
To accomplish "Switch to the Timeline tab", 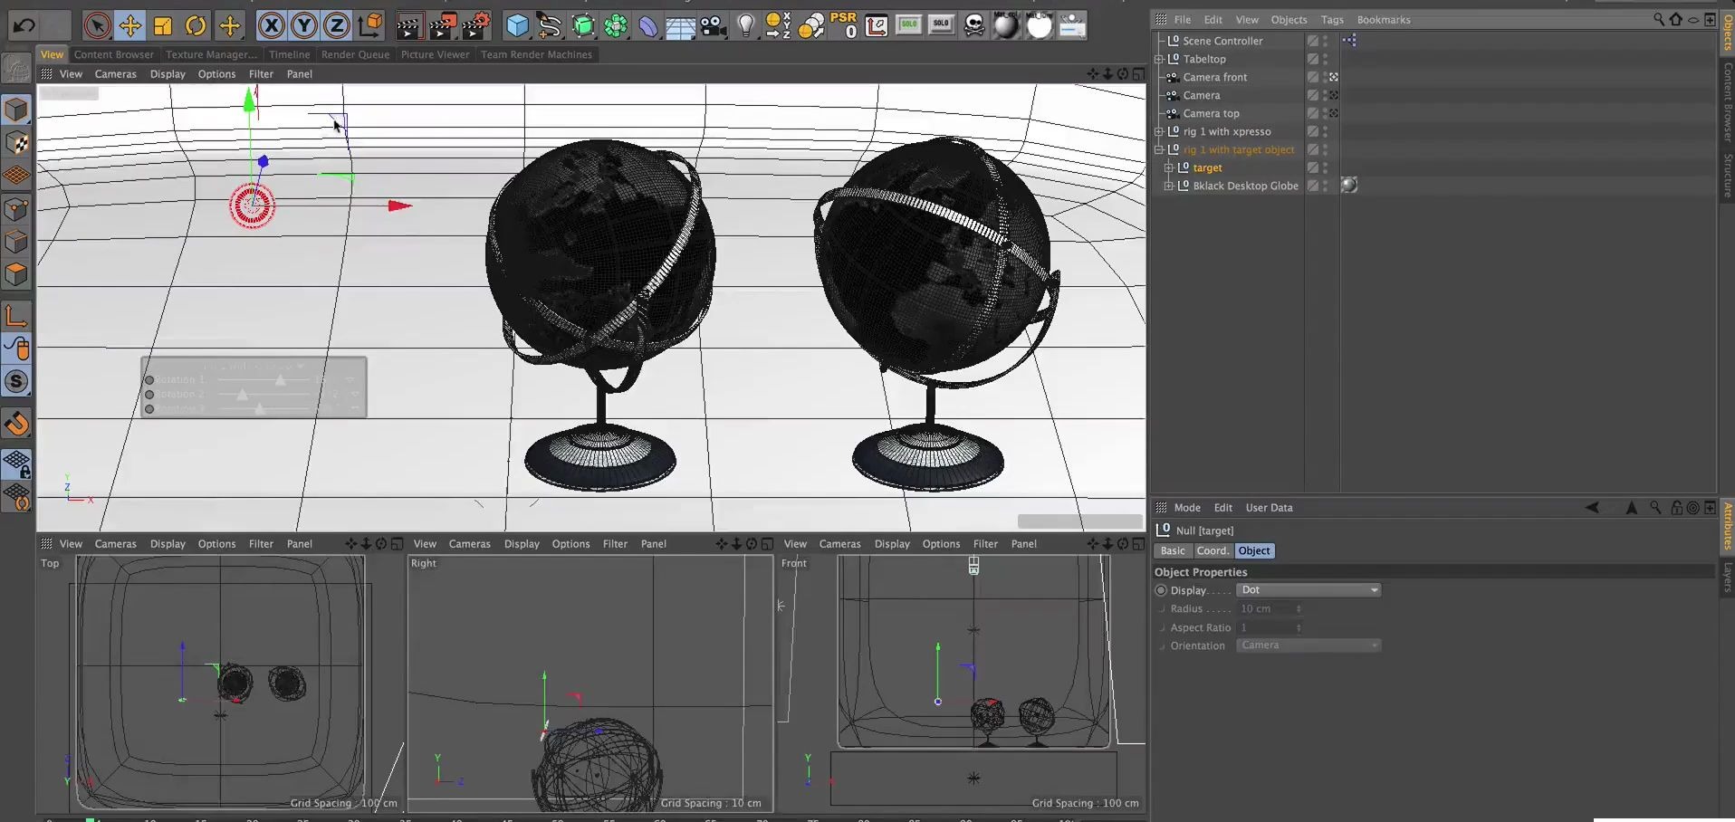I will [289, 54].
